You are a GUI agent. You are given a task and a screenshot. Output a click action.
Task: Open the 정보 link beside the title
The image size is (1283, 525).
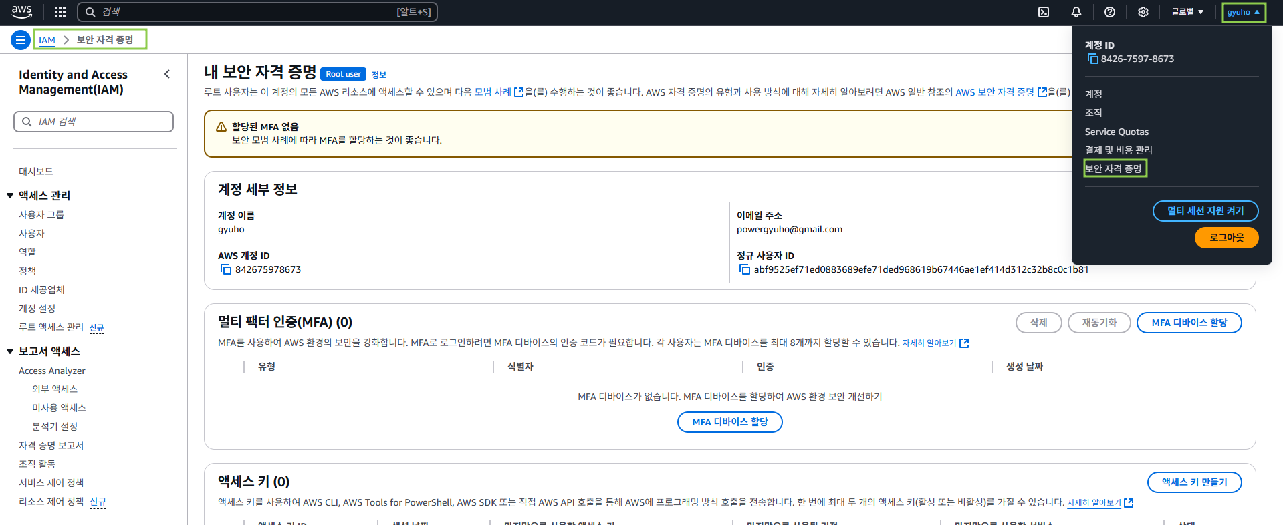click(x=379, y=75)
